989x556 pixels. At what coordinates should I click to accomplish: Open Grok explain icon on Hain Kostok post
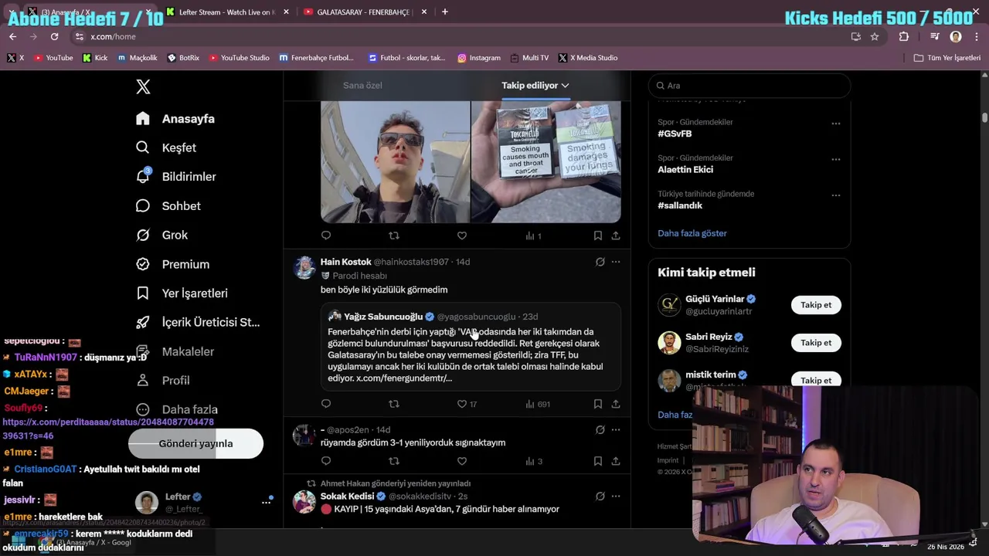(x=600, y=262)
